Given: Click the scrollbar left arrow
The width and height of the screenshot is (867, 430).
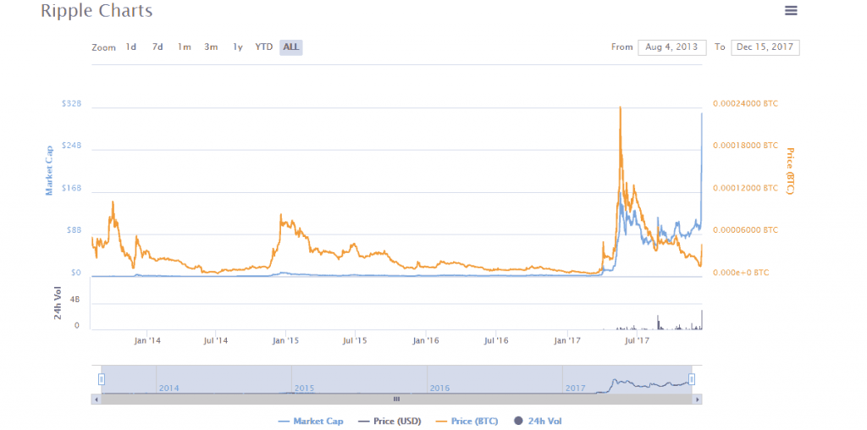Looking at the screenshot, I should pyautogui.click(x=97, y=399).
